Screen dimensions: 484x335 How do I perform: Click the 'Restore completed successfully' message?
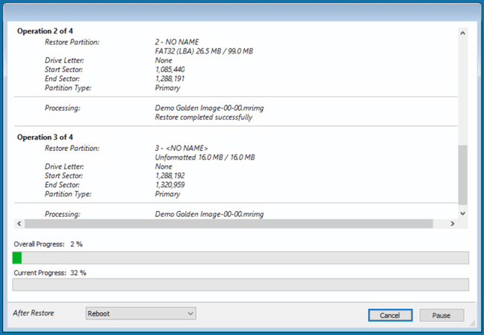[203, 117]
